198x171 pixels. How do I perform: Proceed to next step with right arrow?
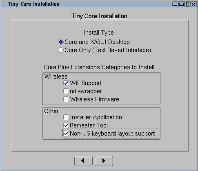pos(104,161)
